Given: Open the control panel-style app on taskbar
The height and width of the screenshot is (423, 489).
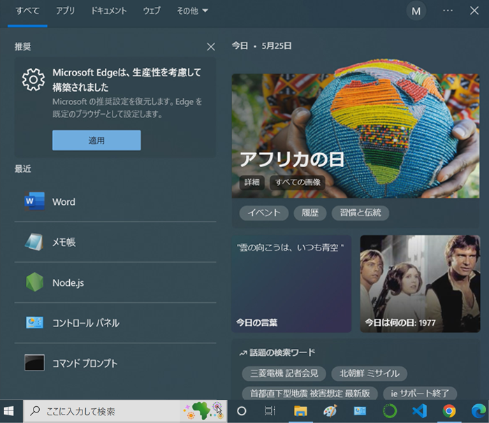Looking at the screenshot, I should (x=360, y=411).
